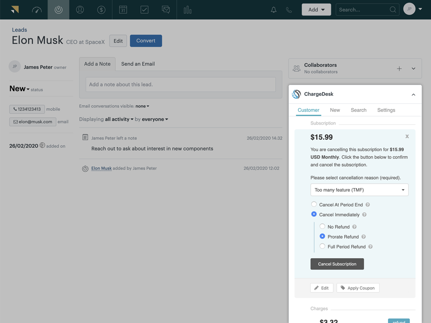Open the Leads target icon in navbar

(x=58, y=10)
